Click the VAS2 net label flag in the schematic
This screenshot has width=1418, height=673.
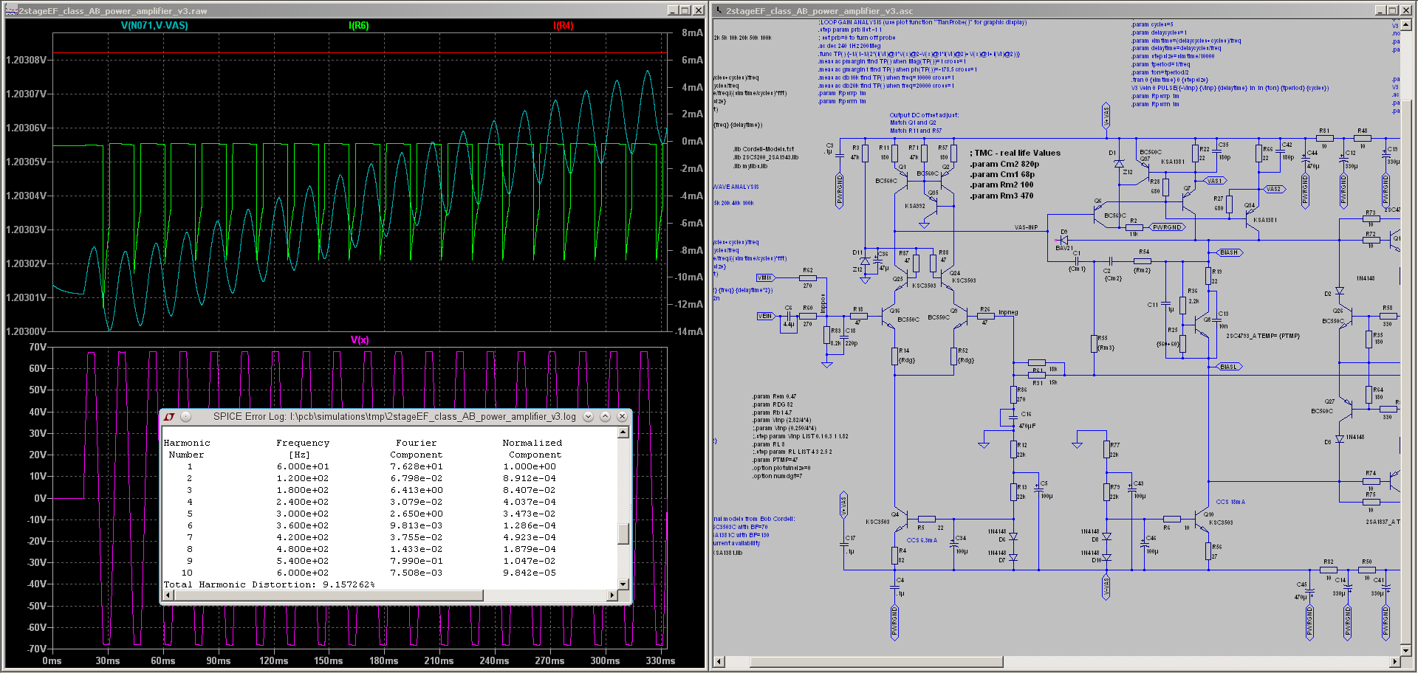pyautogui.click(x=1274, y=189)
